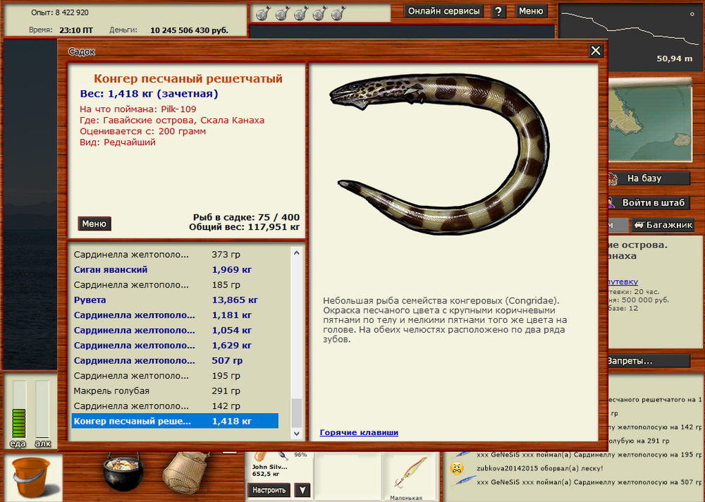
Task: Open the Горячие клавиши link
Action: pyautogui.click(x=359, y=432)
